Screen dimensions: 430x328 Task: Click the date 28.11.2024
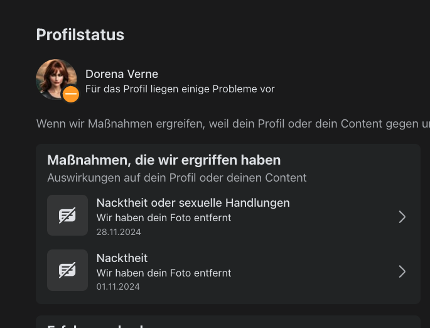(x=118, y=232)
